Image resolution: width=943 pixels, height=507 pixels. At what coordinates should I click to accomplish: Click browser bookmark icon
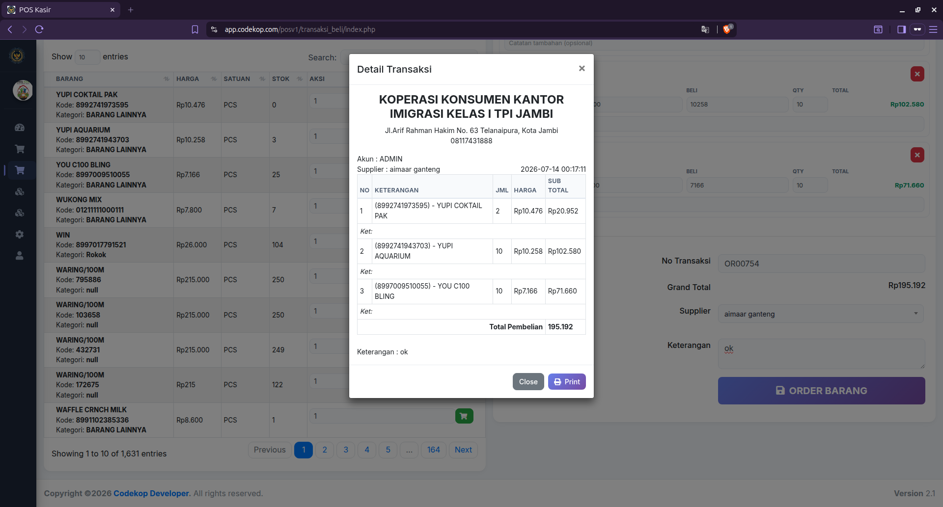pyautogui.click(x=195, y=29)
